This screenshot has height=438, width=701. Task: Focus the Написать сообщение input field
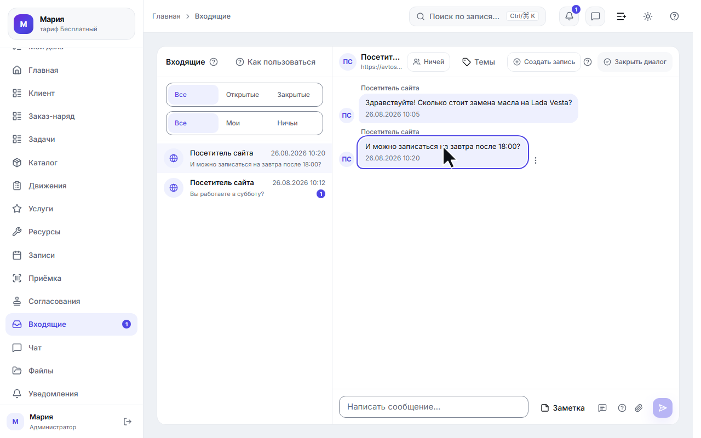434,407
